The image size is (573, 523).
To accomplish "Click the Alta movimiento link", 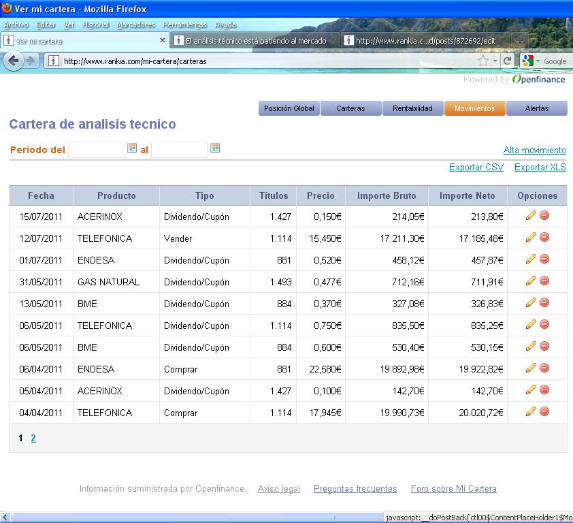I will [534, 150].
